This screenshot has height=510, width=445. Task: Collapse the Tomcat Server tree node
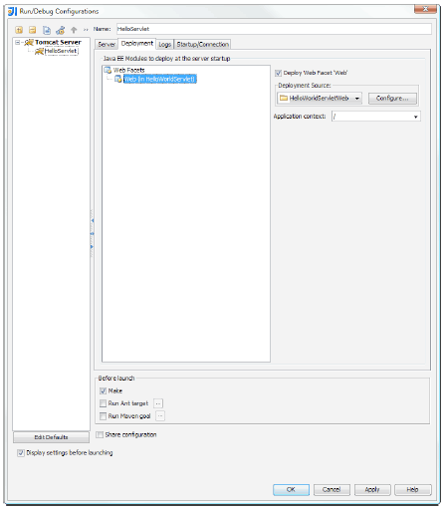pyautogui.click(x=18, y=43)
